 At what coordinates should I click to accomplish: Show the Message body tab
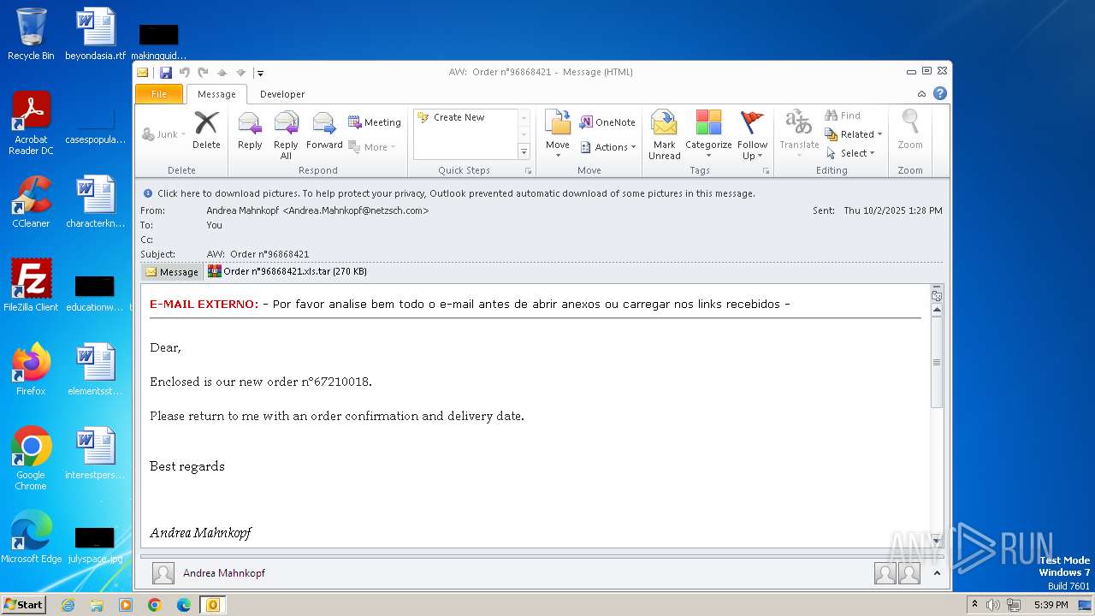(x=172, y=272)
